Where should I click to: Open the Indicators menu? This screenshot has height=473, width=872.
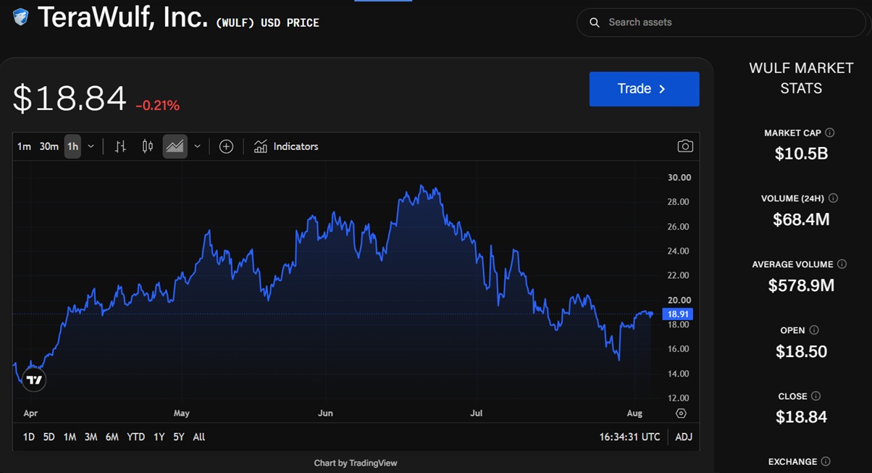click(286, 146)
